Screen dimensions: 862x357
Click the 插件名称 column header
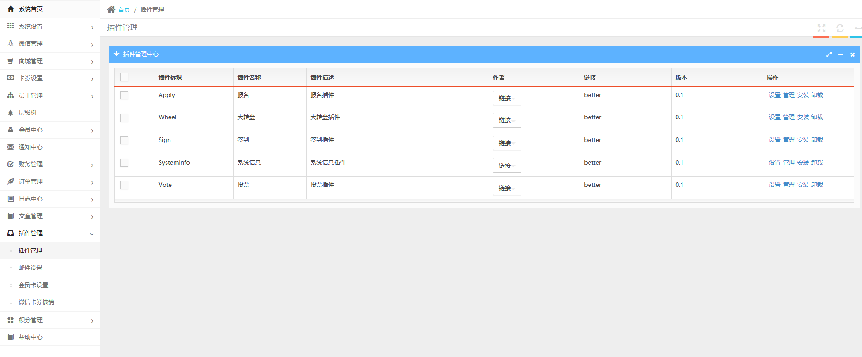click(x=249, y=78)
